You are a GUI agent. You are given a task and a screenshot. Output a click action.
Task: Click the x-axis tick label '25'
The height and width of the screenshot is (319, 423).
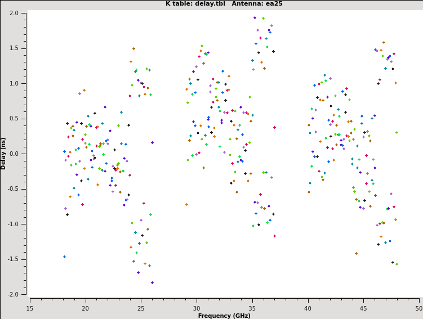(x=141, y=308)
